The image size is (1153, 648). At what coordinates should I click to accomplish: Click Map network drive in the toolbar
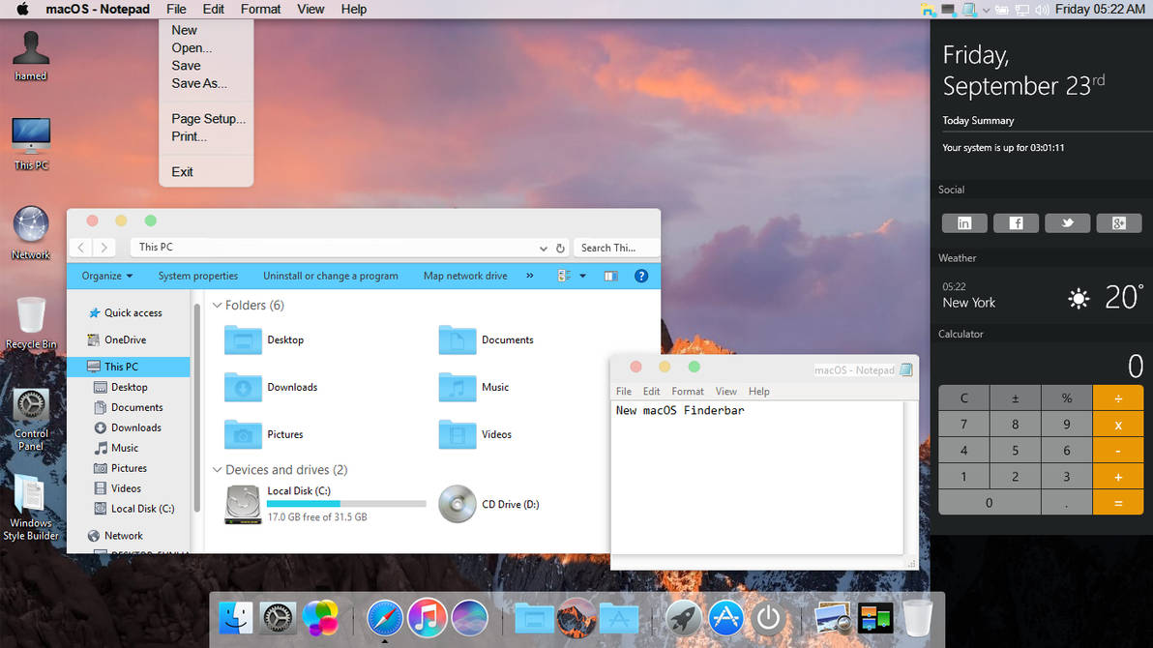coord(464,276)
